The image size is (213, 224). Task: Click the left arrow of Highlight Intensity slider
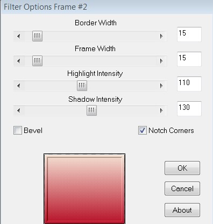pos(19,86)
